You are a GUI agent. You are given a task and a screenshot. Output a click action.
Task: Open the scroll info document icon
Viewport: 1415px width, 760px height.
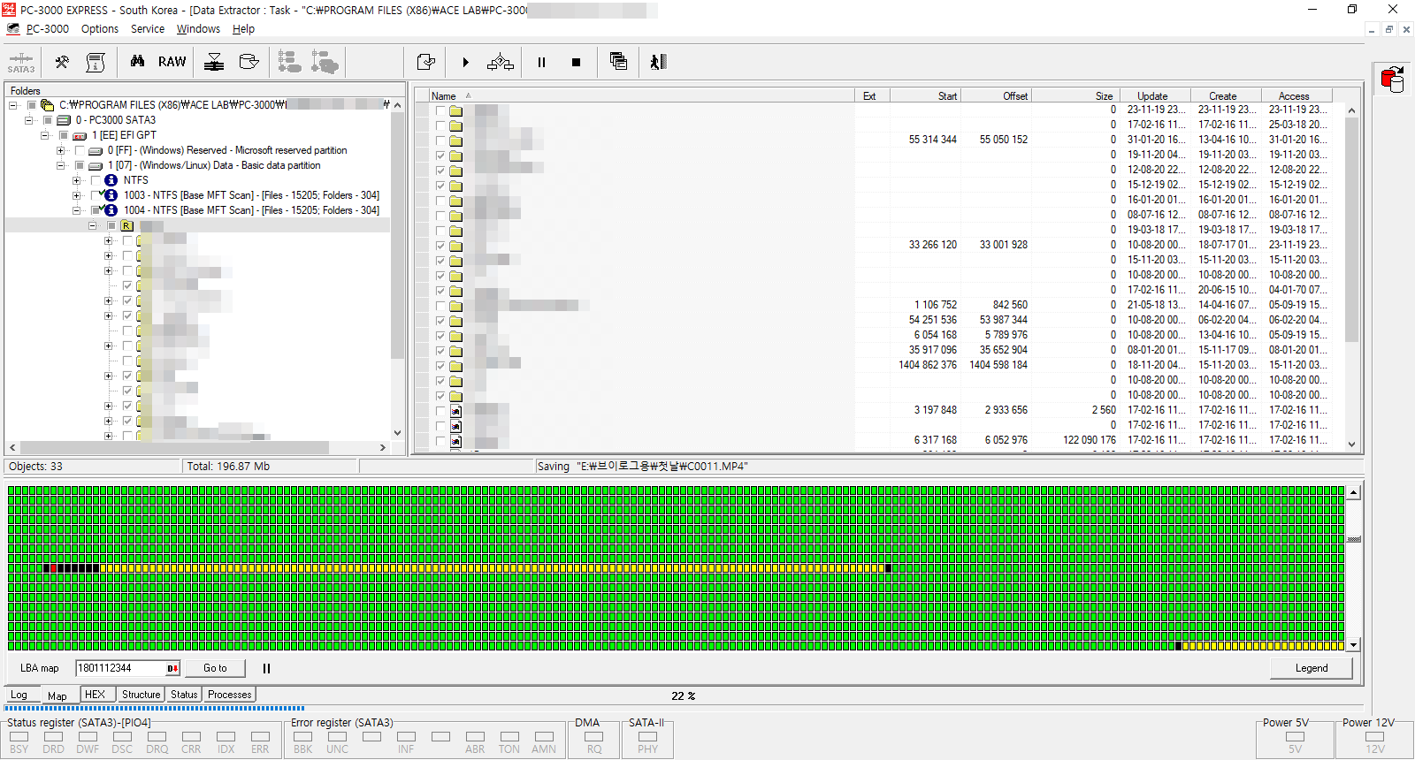96,62
